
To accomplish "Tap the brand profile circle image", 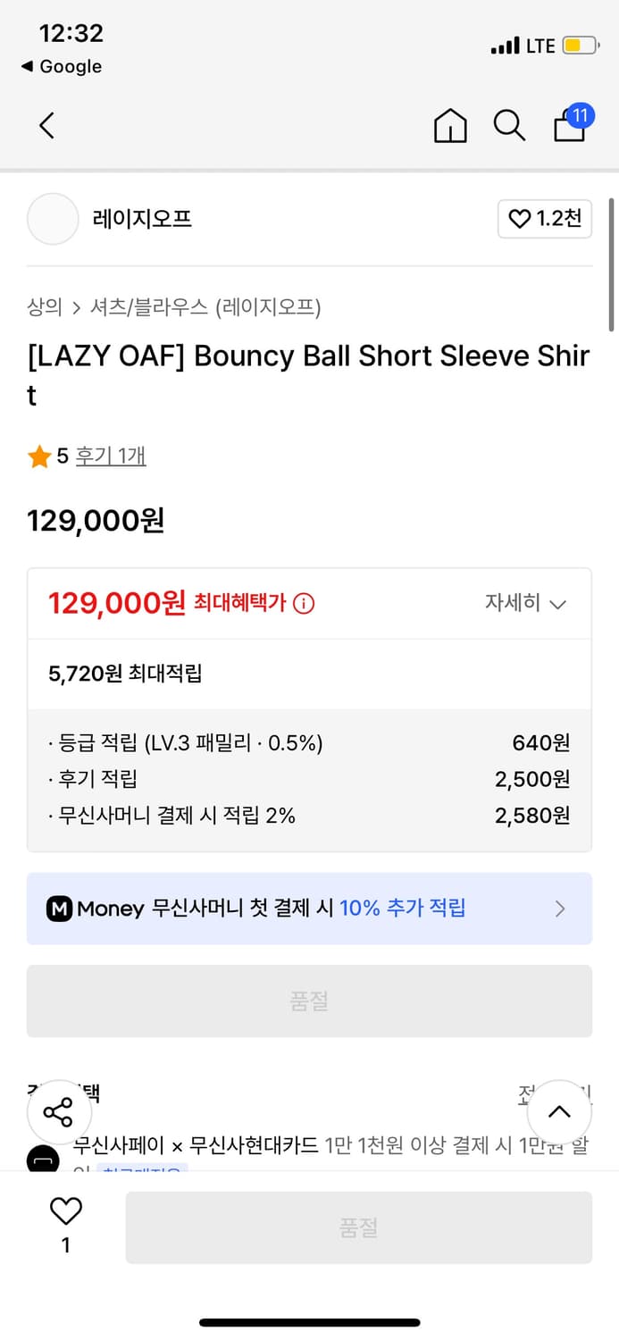I will tap(53, 219).
